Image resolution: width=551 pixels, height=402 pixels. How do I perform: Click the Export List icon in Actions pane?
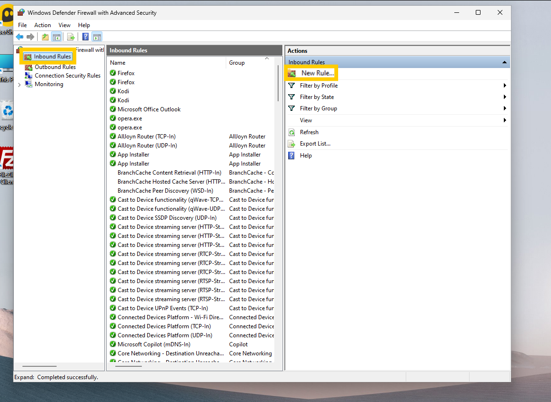291,144
